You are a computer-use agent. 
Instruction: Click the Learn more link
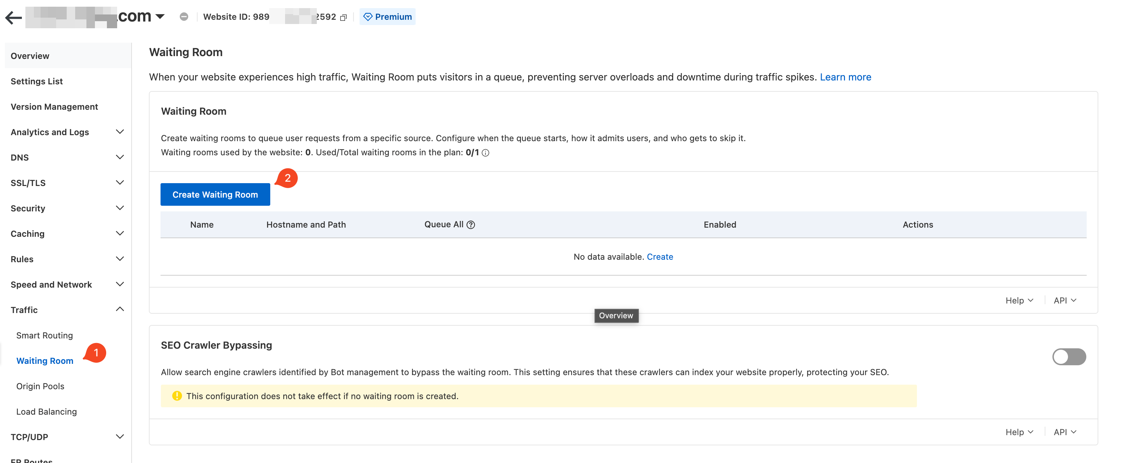pyautogui.click(x=845, y=77)
